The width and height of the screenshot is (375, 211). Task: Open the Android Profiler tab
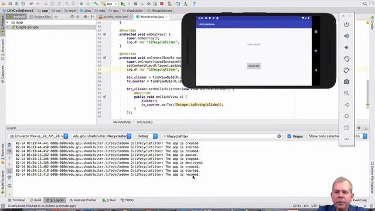tap(83, 200)
